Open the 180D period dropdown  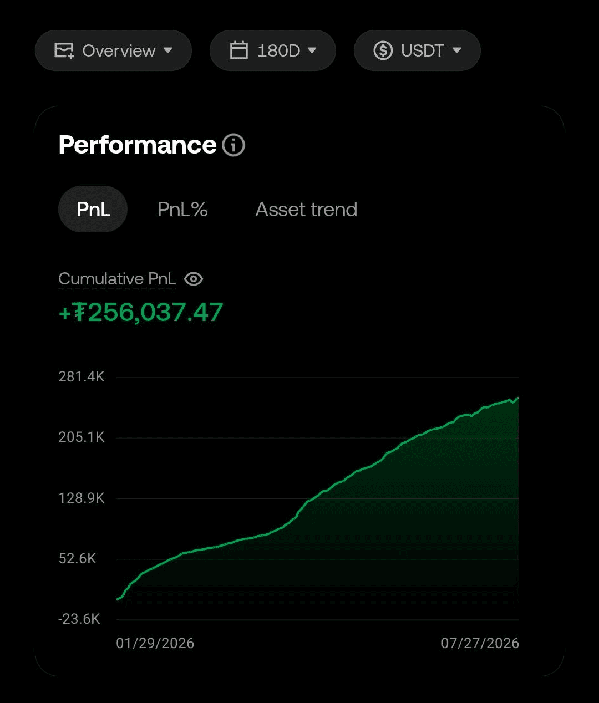pos(273,50)
